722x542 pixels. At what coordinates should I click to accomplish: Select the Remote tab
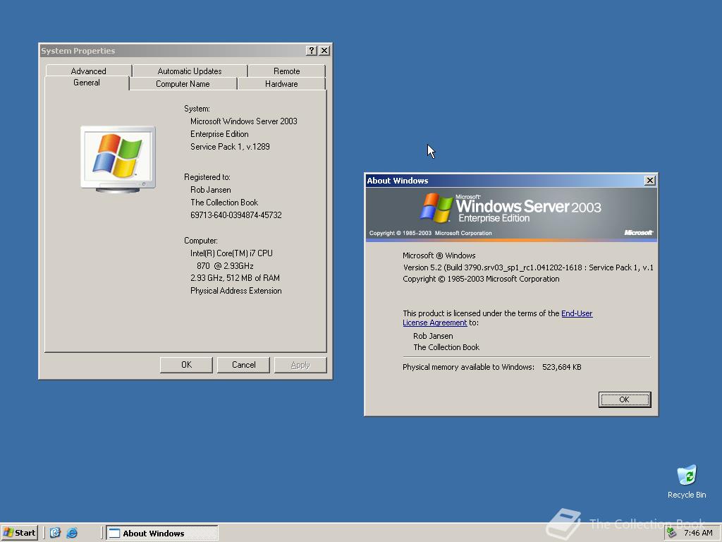(x=286, y=71)
